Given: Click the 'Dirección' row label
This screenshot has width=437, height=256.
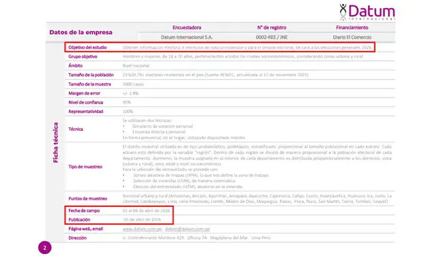Looking at the screenshot, I should click(77, 238).
